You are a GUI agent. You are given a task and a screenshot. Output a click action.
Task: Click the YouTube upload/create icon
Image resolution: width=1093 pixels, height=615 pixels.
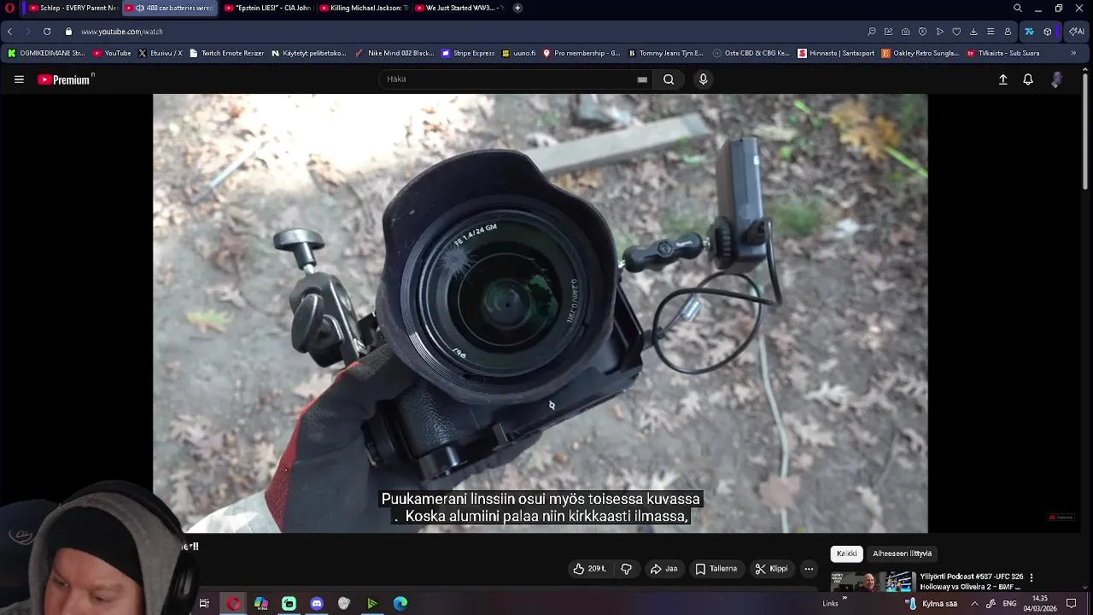pos(1003,79)
